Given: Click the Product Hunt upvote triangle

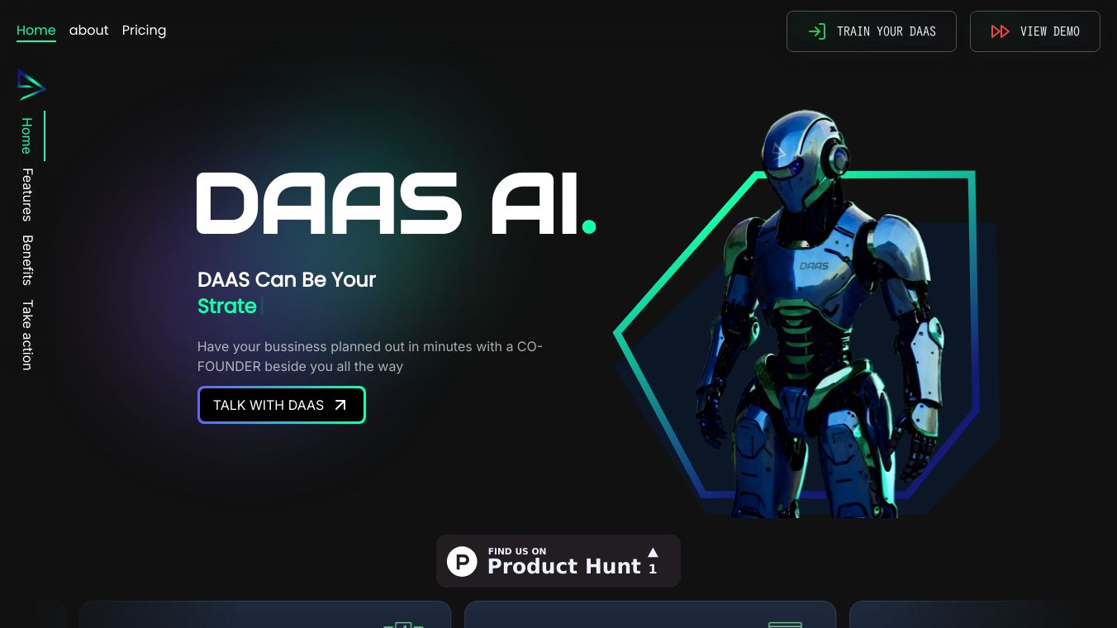Looking at the screenshot, I should point(653,552).
